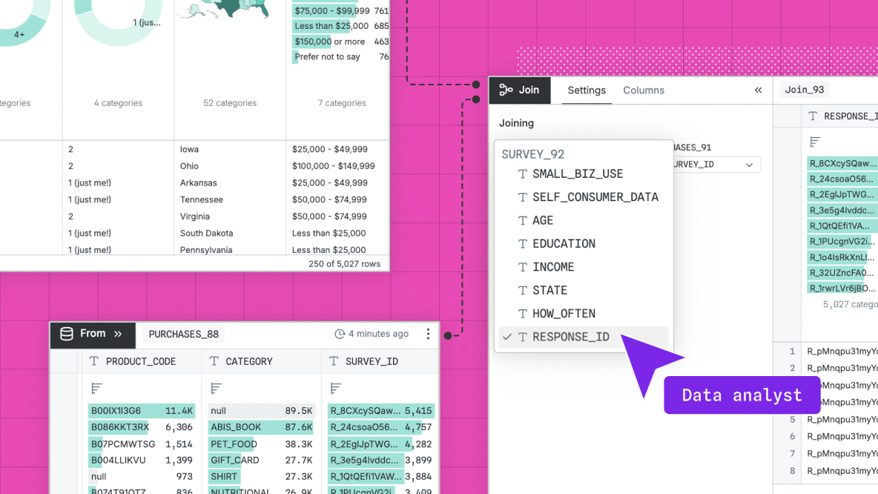This screenshot has width=878, height=494.
Task: Click the Data analyst label
Action: 742,395
